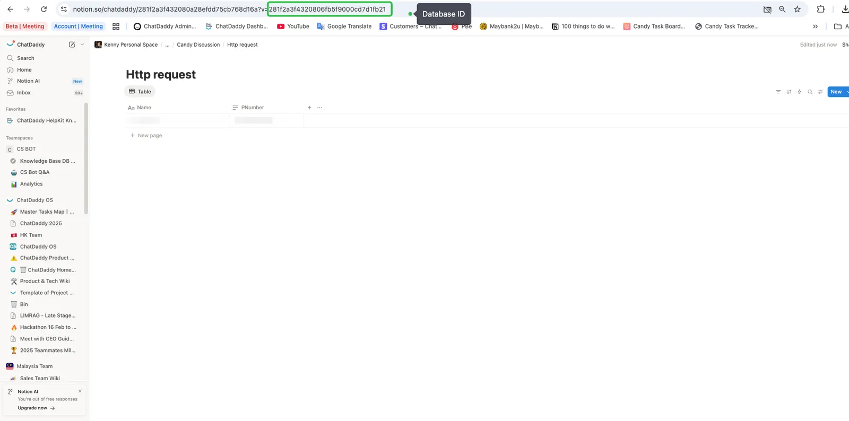Screen dimensions: 849x421
Task: Open the database filter icon
Action: (x=778, y=92)
